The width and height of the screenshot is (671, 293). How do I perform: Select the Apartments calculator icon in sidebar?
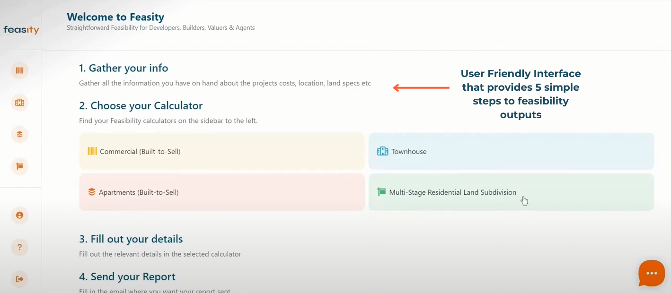[19, 134]
